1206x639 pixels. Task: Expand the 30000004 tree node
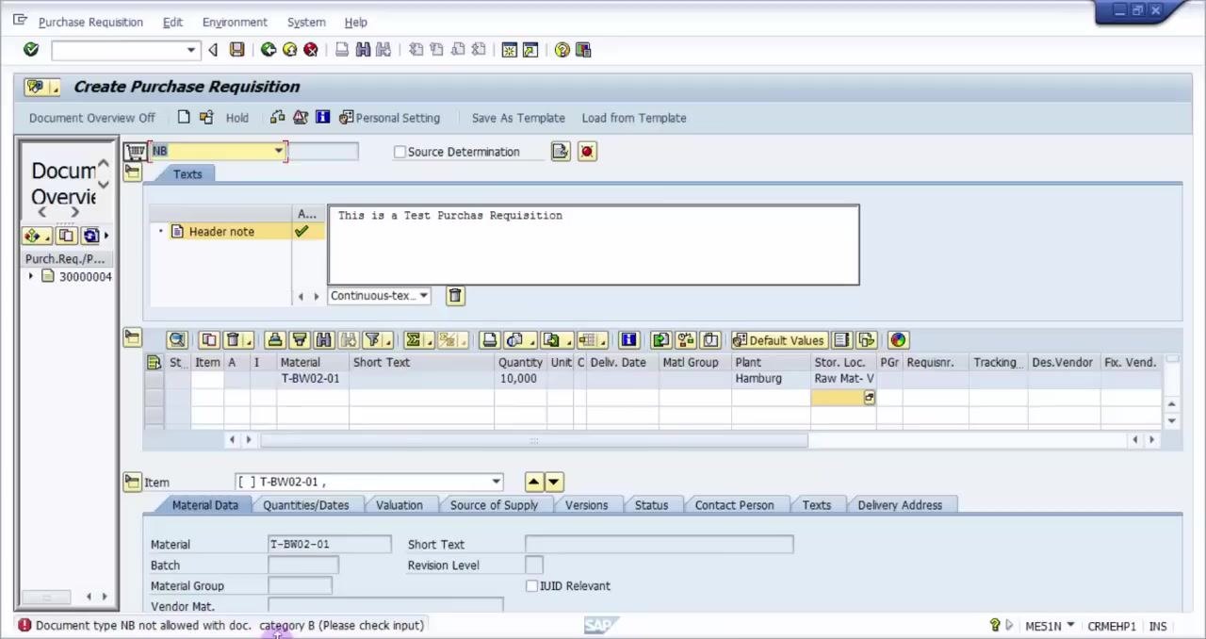[31, 277]
